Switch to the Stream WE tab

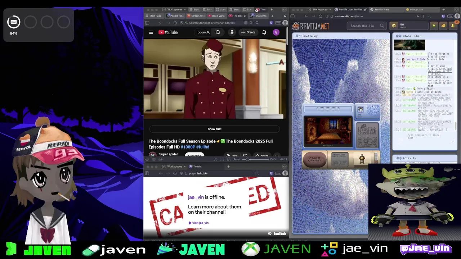coord(196,16)
